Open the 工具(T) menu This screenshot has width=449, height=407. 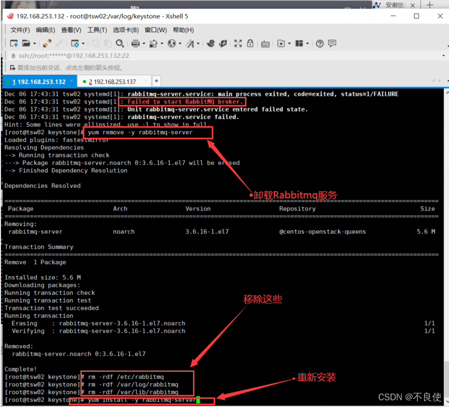coord(97,30)
